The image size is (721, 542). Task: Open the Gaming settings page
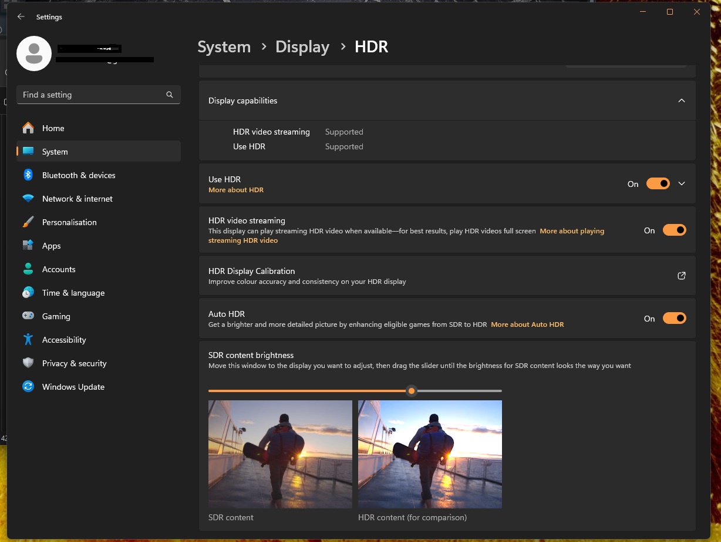pyautogui.click(x=56, y=316)
